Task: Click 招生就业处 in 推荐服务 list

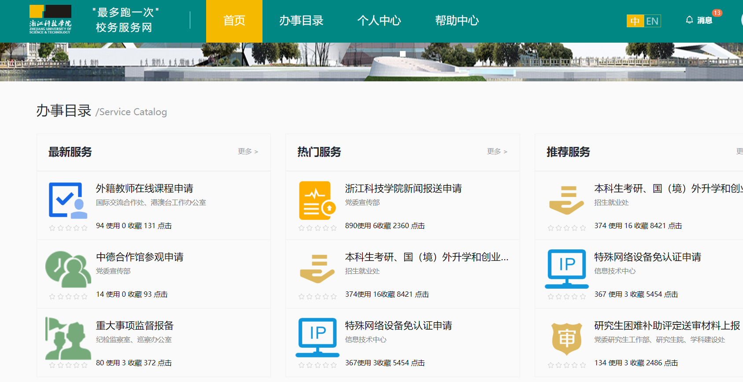Action: (x=612, y=203)
